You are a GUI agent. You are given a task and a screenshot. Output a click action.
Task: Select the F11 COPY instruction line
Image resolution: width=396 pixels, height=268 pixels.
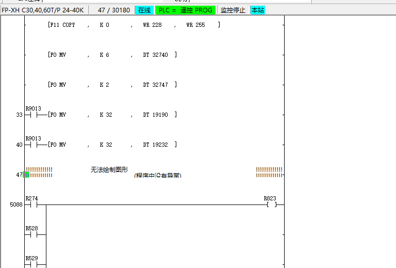coord(134,25)
